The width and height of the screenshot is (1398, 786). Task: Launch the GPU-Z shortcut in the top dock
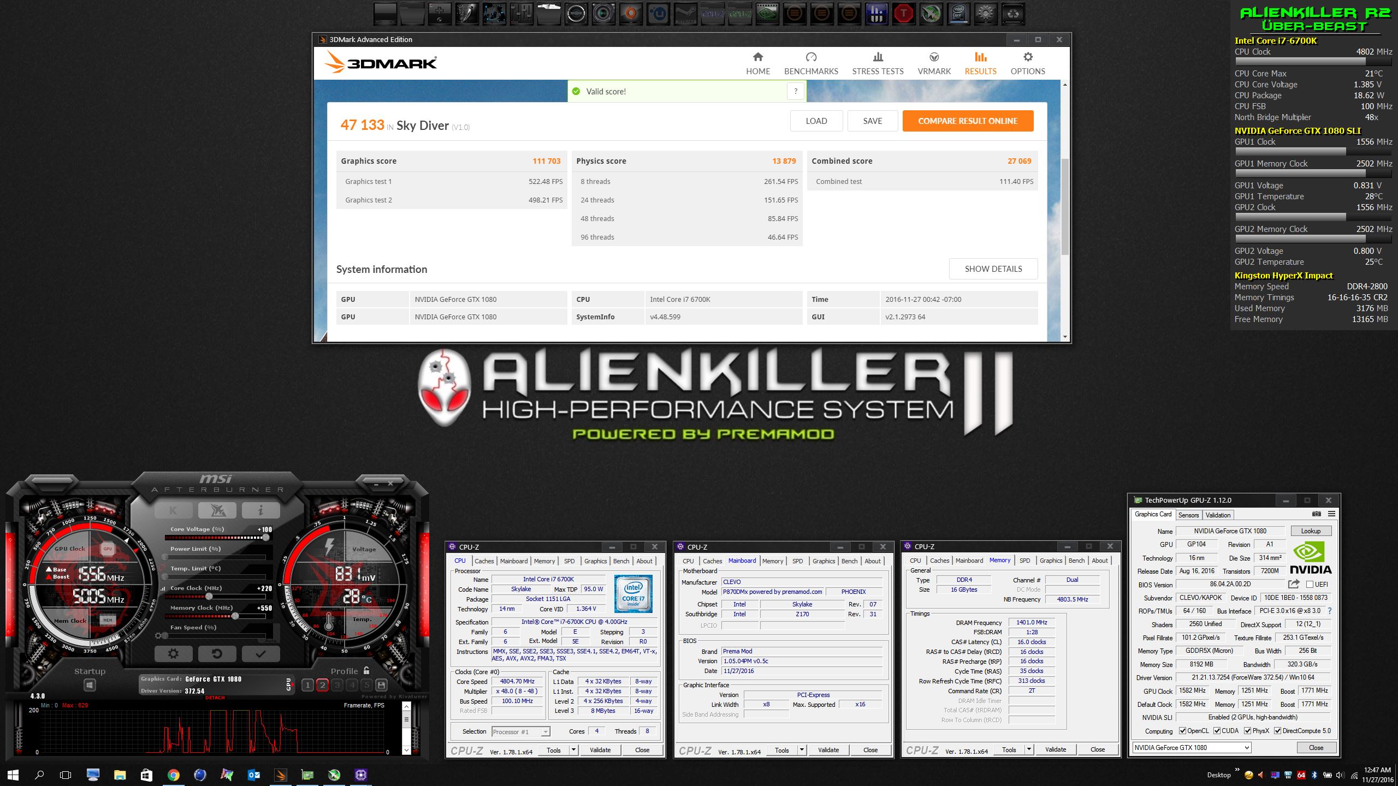click(x=740, y=14)
